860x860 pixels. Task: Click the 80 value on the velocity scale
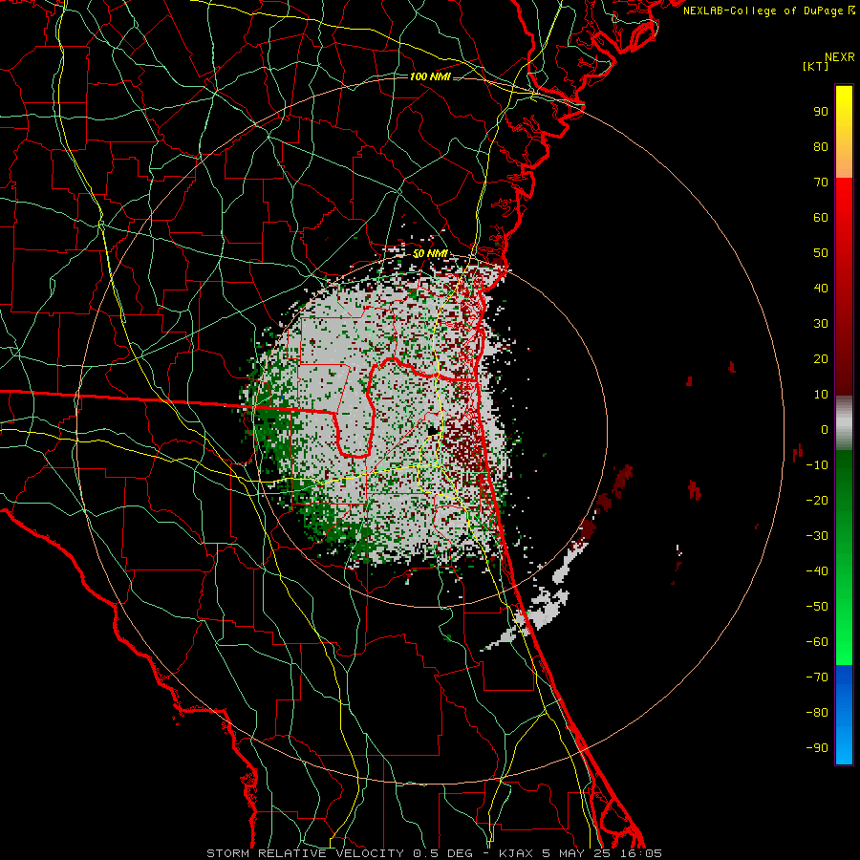point(821,146)
